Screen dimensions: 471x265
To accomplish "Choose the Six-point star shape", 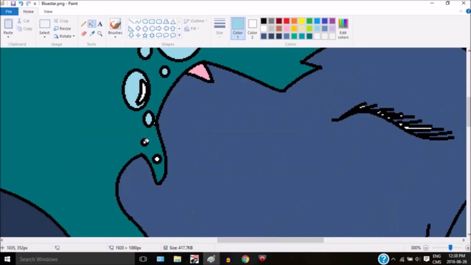I will [x=152, y=35].
